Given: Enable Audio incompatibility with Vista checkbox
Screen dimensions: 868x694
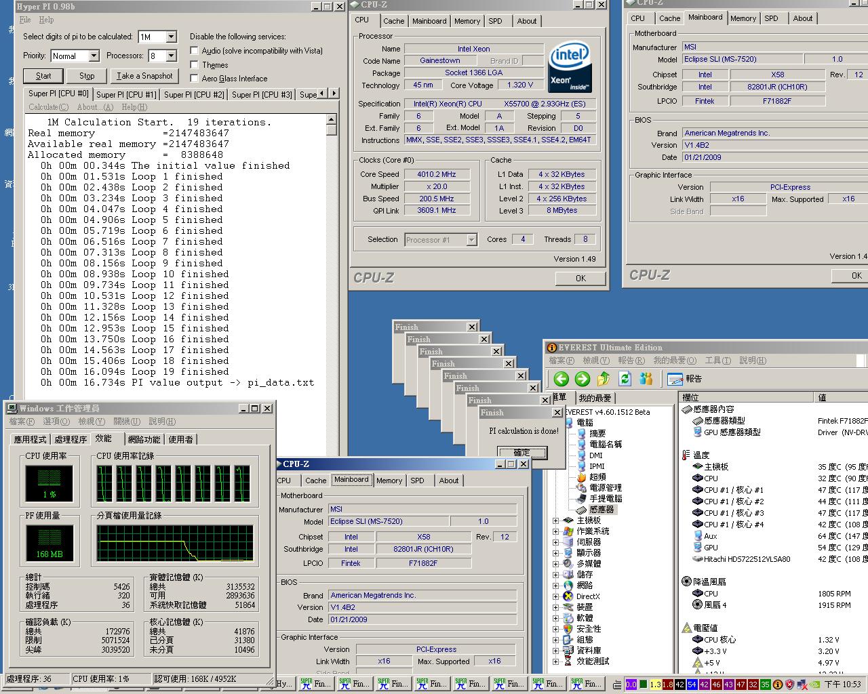Looking at the screenshot, I should coord(195,51).
